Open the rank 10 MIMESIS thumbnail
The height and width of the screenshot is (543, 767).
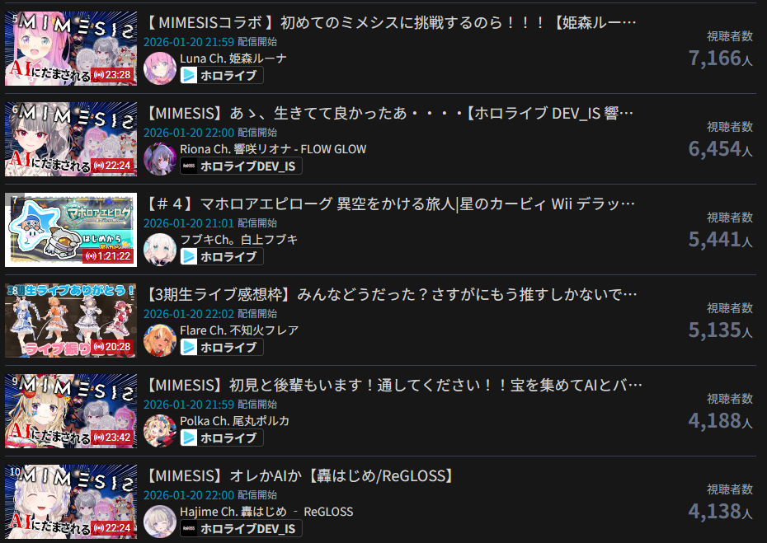tap(71, 502)
